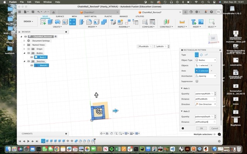Image resolution: width=247 pixels, height=154 pixels.
Task: Click the Insert Image icon above Insert
Action: tap(200, 22)
